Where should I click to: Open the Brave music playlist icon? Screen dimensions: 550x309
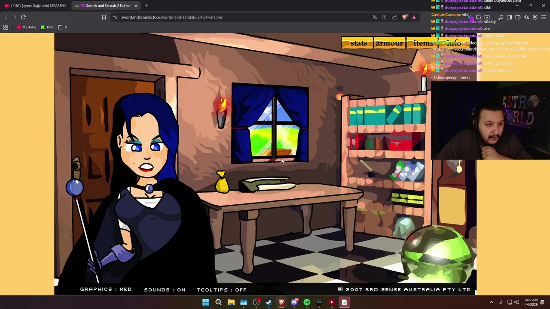pos(501,17)
